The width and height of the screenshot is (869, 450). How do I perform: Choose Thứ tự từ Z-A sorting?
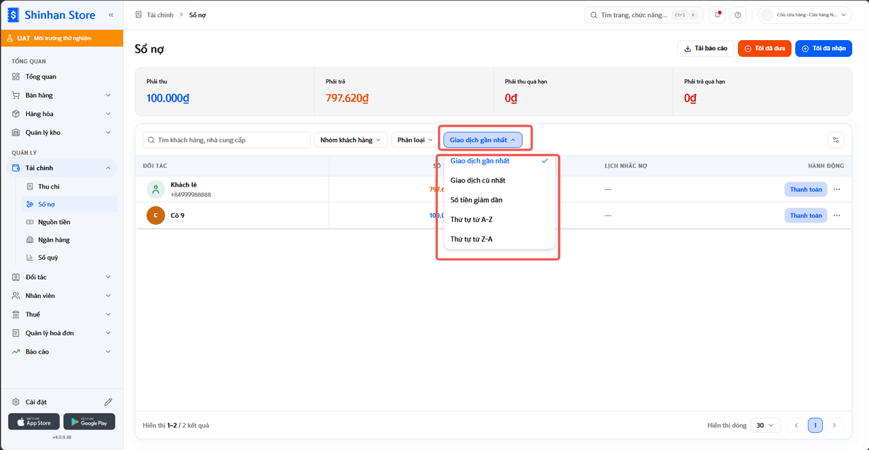coord(499,239)
